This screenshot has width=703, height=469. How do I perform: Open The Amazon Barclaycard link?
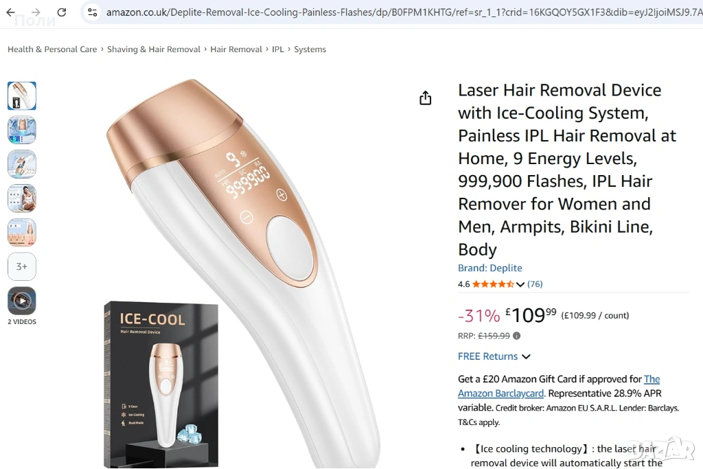tap(559, 386)
